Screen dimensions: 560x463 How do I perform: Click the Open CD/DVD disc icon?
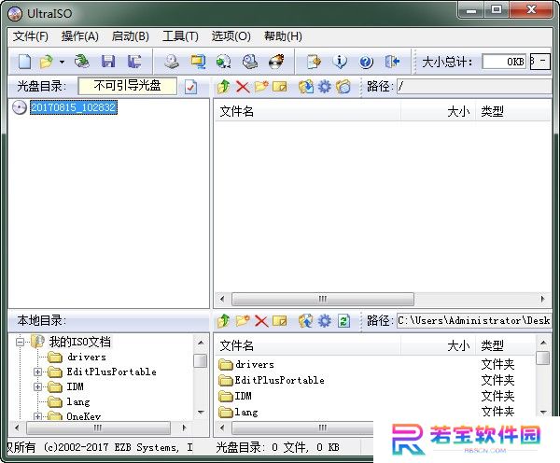click(x=82, y=62)
